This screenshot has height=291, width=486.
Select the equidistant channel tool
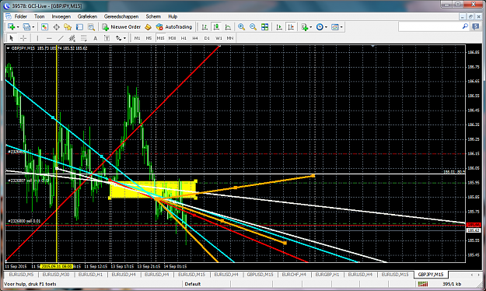tap(72, 38)
